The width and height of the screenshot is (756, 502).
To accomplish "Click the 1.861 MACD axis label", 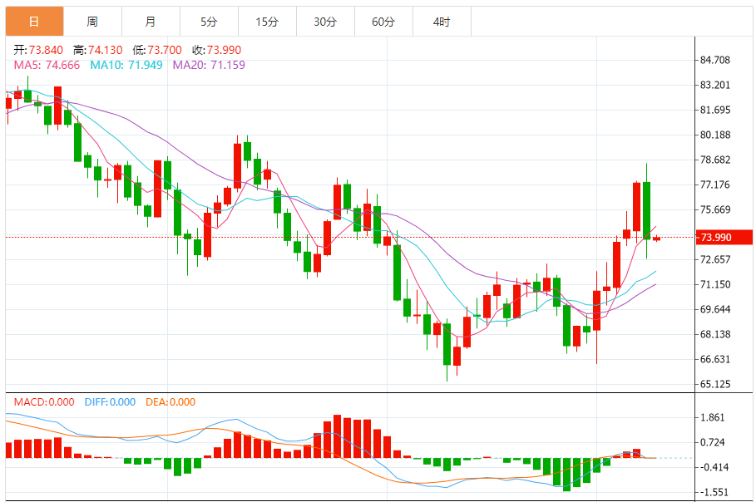I will (713, 418).
